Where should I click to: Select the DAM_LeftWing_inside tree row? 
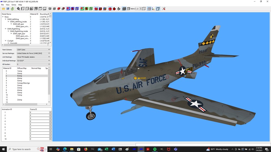click(x=18, y=22)
